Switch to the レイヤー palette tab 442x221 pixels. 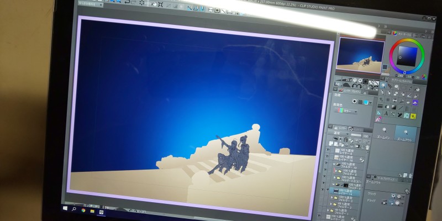[x=341, y=128]
